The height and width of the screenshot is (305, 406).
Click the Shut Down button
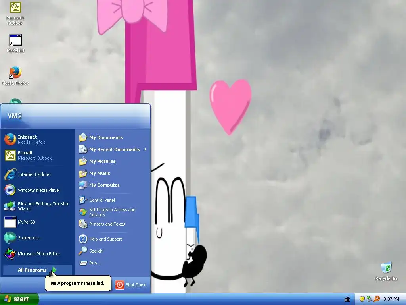coord(131,284)
